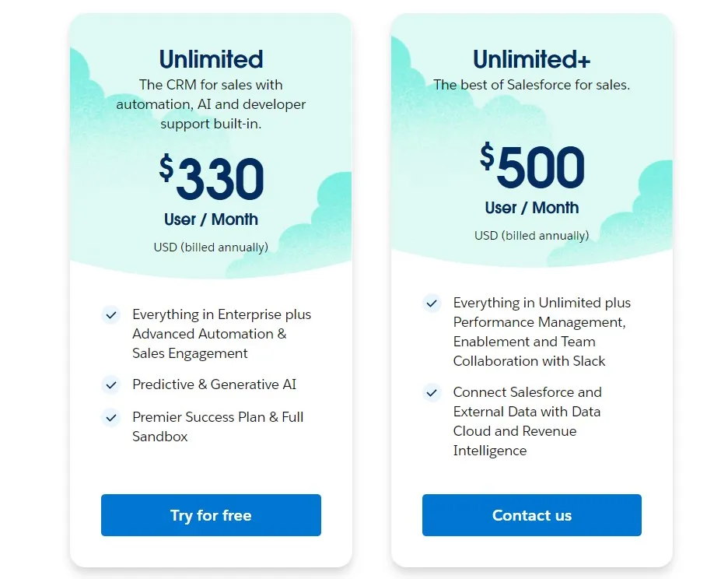Click the $330 price figure

point(212,178)
